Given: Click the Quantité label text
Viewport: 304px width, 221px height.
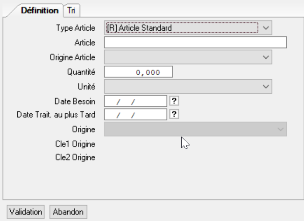Looking at the screenshot, I should coord(81,72).
